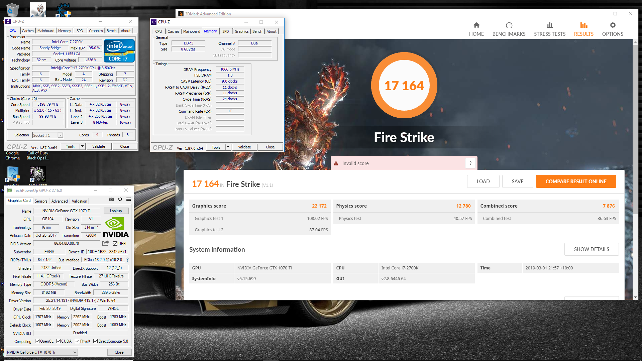Refresh GPU-Z using the refresh arrows icon
Screen dimensions: 642x361
pos(120,199)
